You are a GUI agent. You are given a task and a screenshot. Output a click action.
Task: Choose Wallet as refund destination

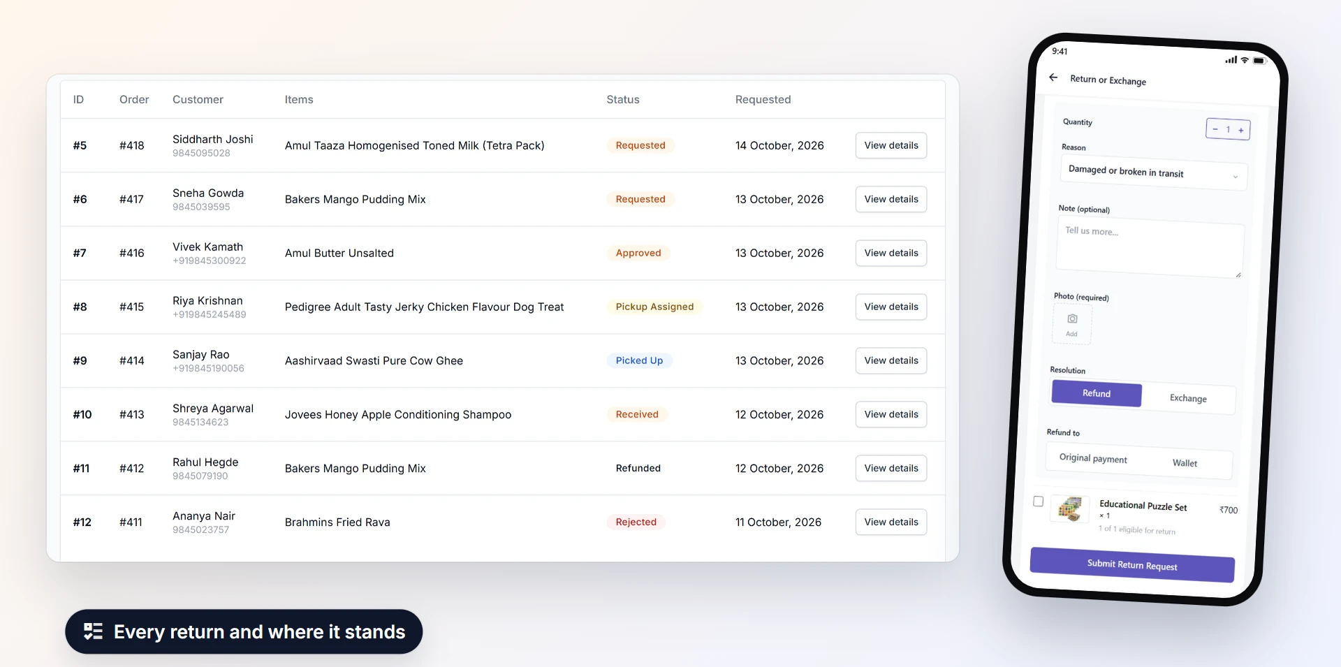pyautogui.click(x=1185, y=463)
